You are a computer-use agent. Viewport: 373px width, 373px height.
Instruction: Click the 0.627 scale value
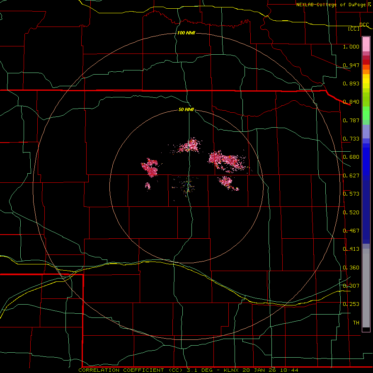[x=351, y=176]
